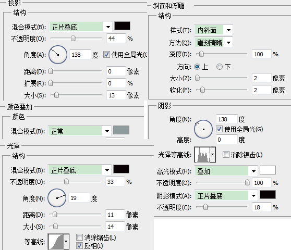Click the 阴影 angle field showing 138
The image size is (291, 250).
(227, 119)
